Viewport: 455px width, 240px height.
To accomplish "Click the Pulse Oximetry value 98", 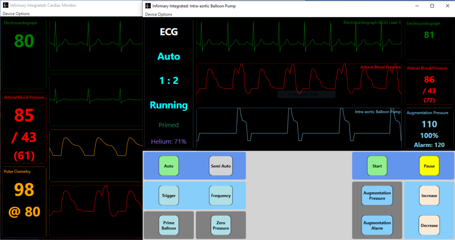I will 24,190.
